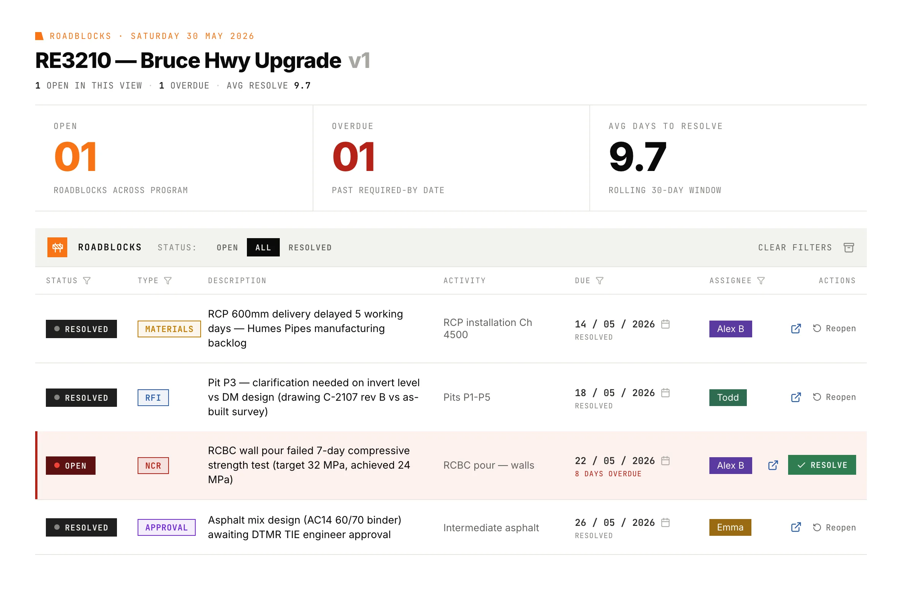Click the "8 DAYS OVERDUE" label

tap(608, 474)
